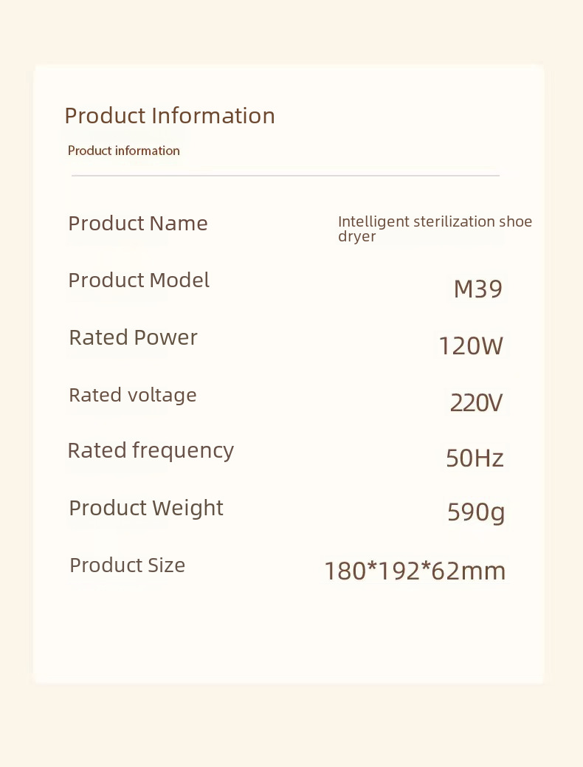Click the model value "M39"

tap(477, 289)
